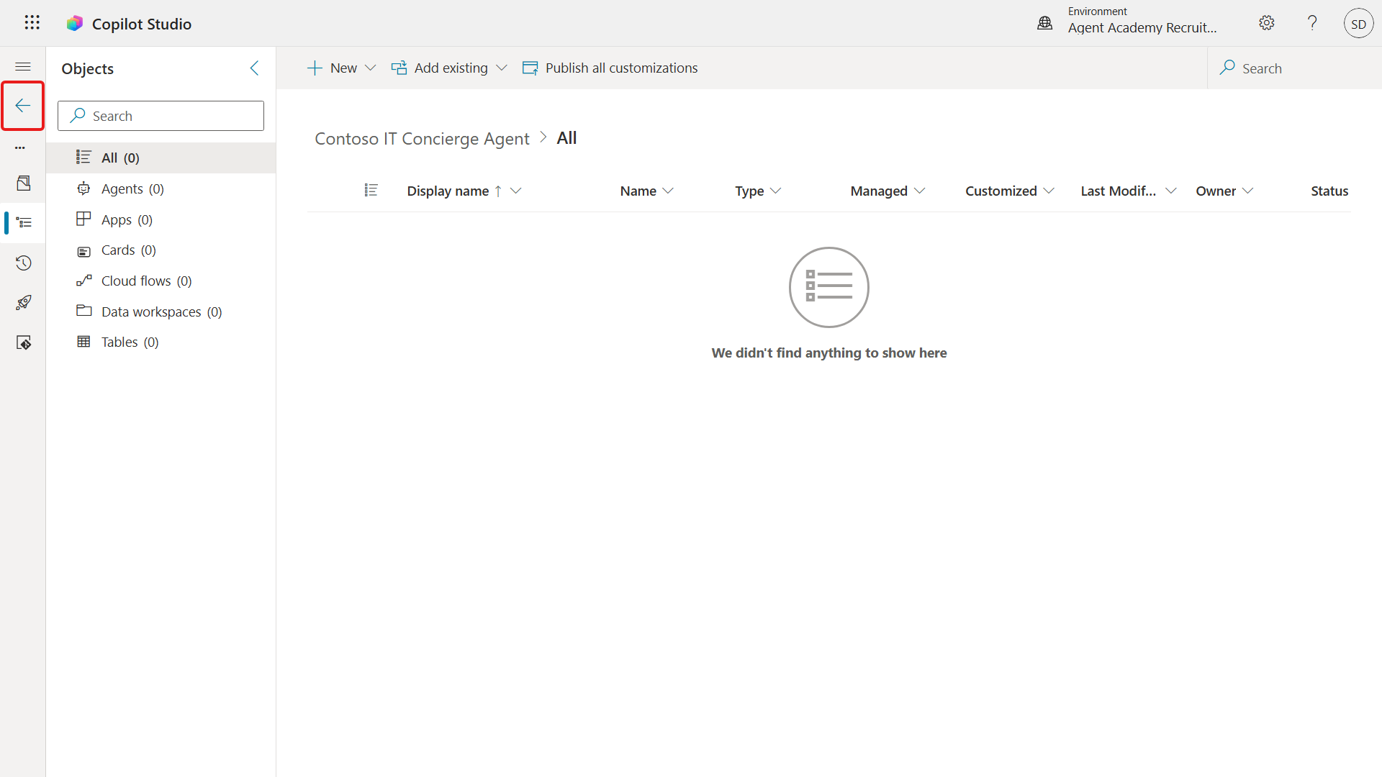Go back using the left arrow icon
The image size is (1382, 777).
[23, 106]
